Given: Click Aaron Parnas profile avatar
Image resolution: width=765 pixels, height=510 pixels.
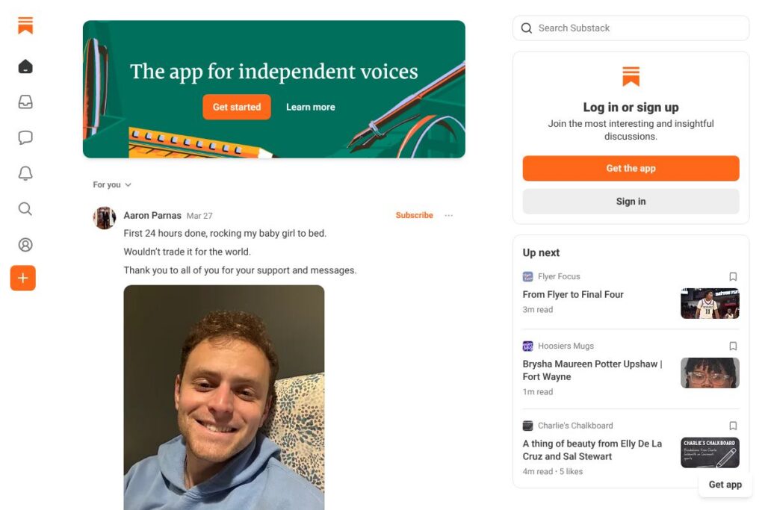Looking at the screenshot, I should (x=105, y=217).
